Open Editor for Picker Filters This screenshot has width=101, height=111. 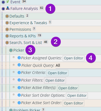55,81
